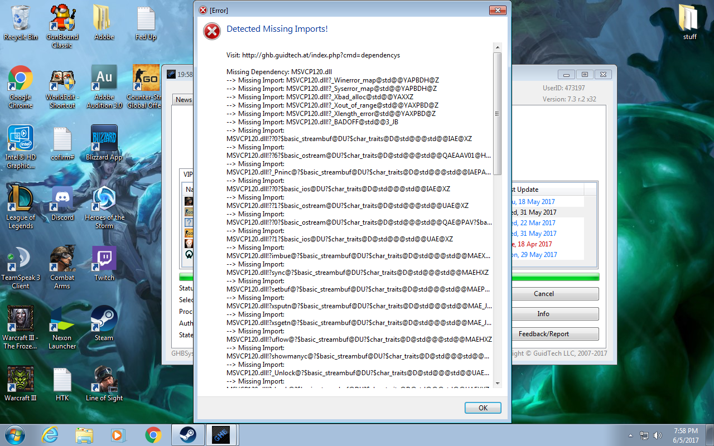Click OK in the Error dialog
The image size is (714, 446).
click(x=483, y=408)
